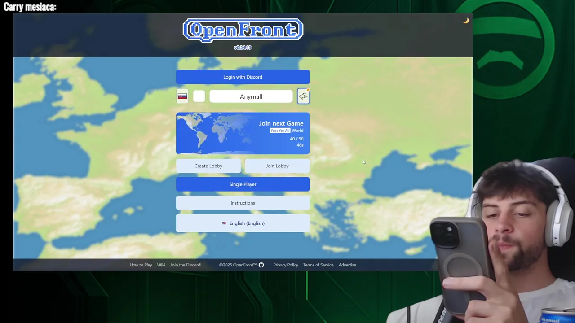575x323 pixels.
Task: Open Terms of Service link
Action: [318, 265]
